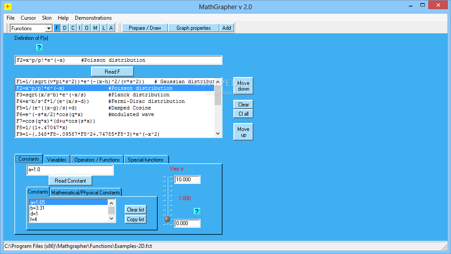451x254 pixels.
Task: Open help icon under Definition of F(x)
Action: coord(39,47)
